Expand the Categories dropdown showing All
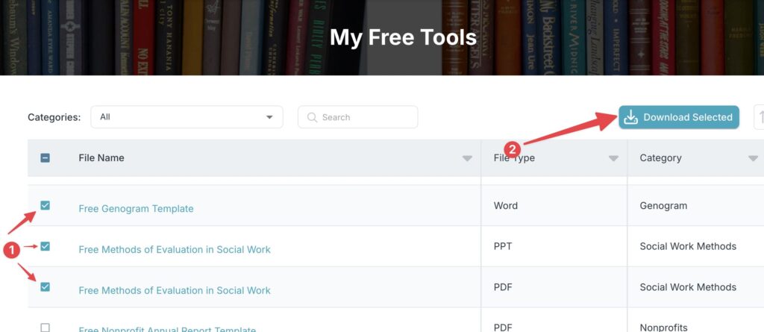The height and width of the screenshot is (332, 764). pos(187,117)
